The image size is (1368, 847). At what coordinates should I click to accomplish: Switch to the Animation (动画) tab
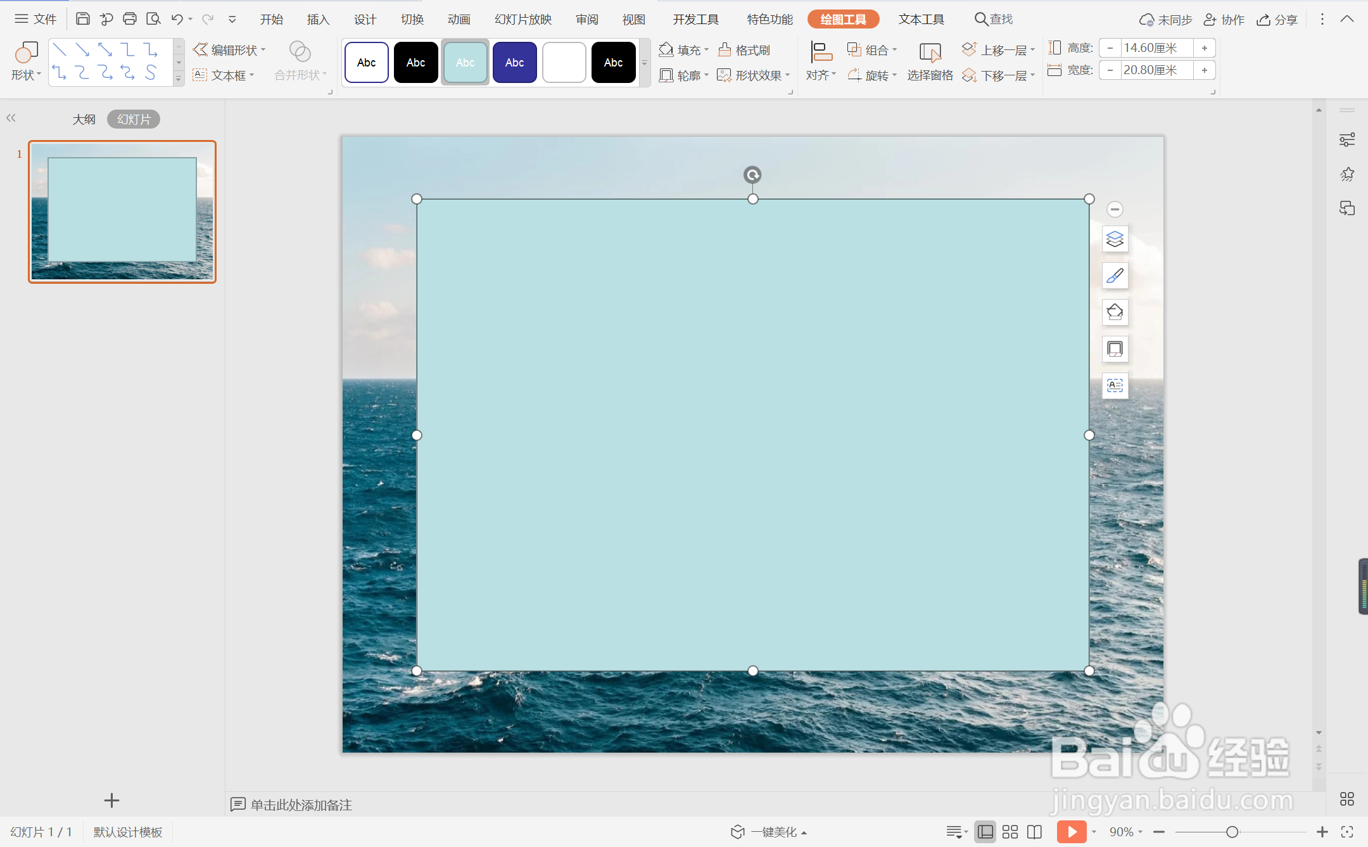[459, 20]
